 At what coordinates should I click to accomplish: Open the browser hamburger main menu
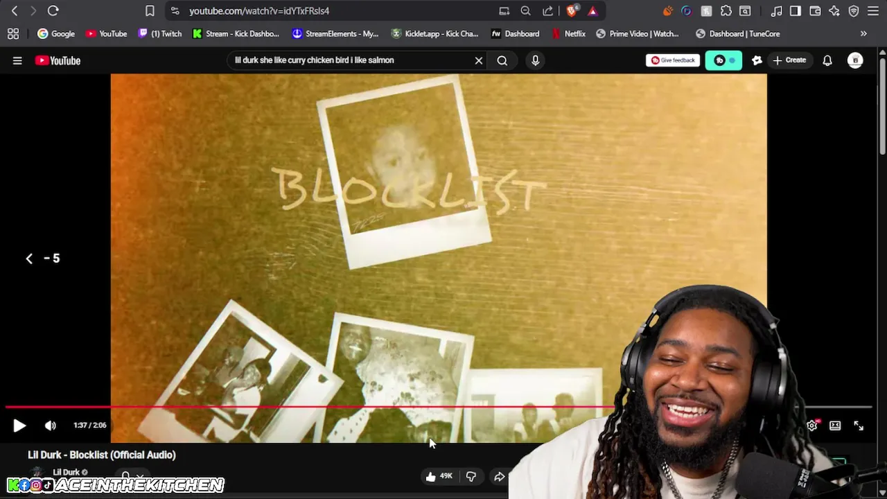click(873, 11)
